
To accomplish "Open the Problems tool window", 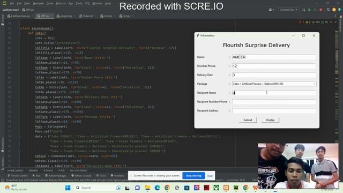I will 117,175.
